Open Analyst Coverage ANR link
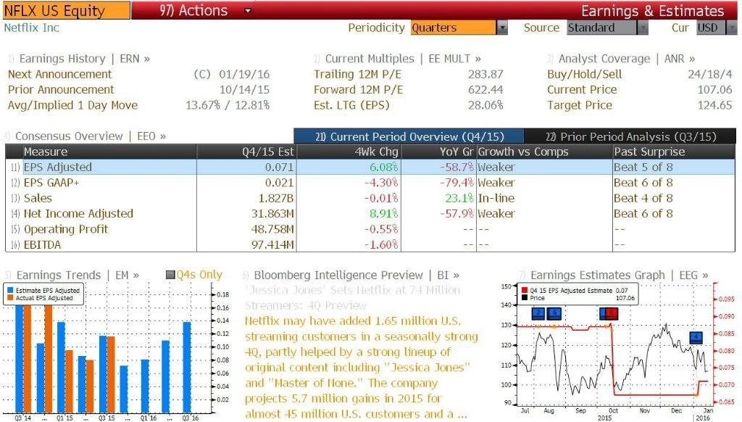Viewport: 742px width, 422px height. click(x=627, y=59)
